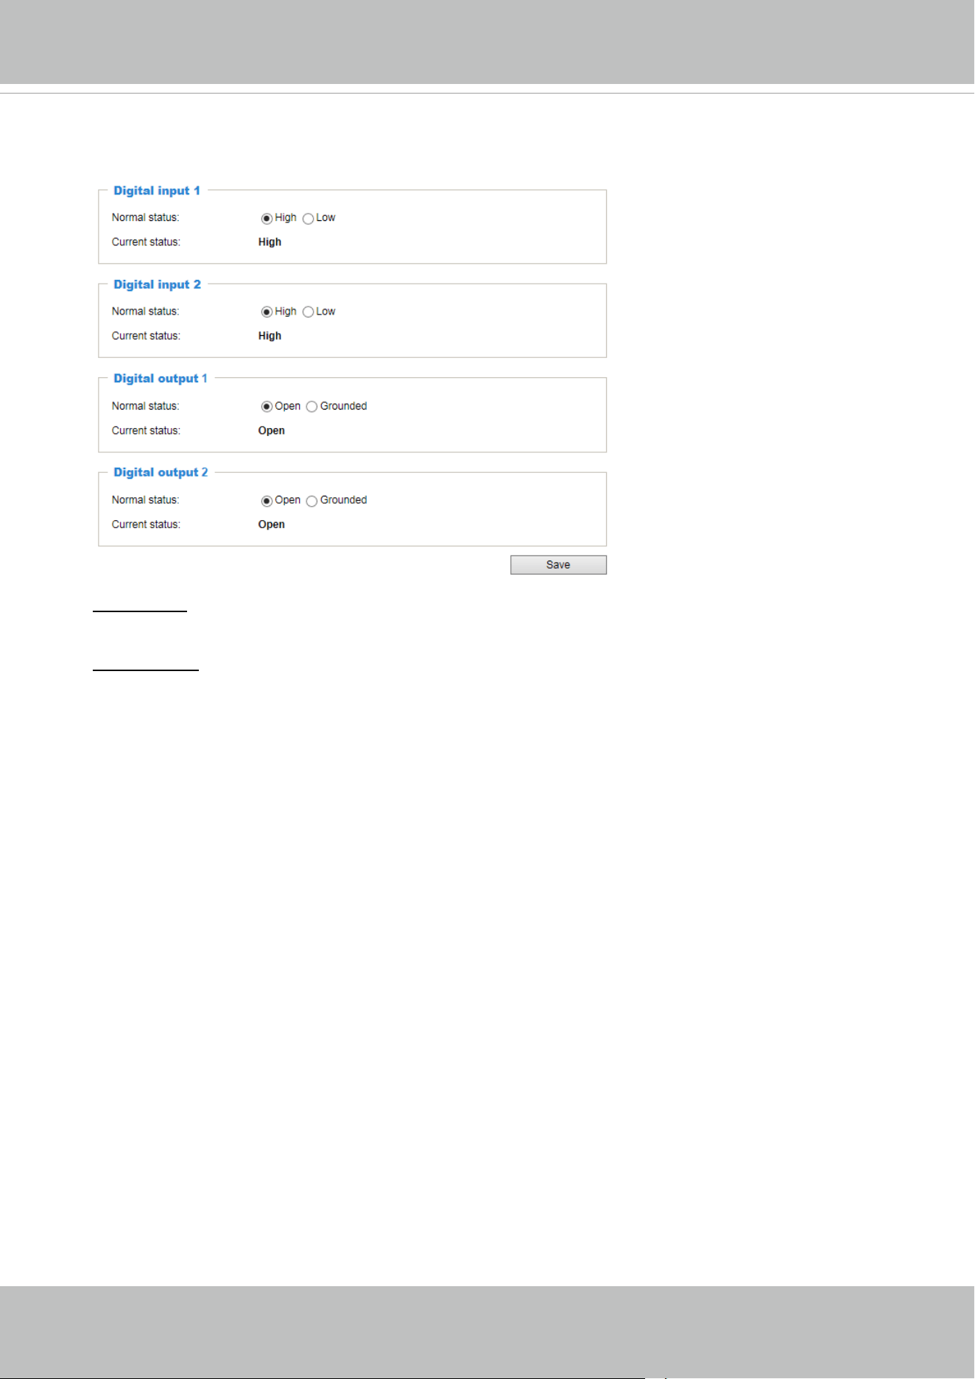
Task: Click Current status value High in Digital input 1
Action: pyautogui.click(x=270, y=242)
